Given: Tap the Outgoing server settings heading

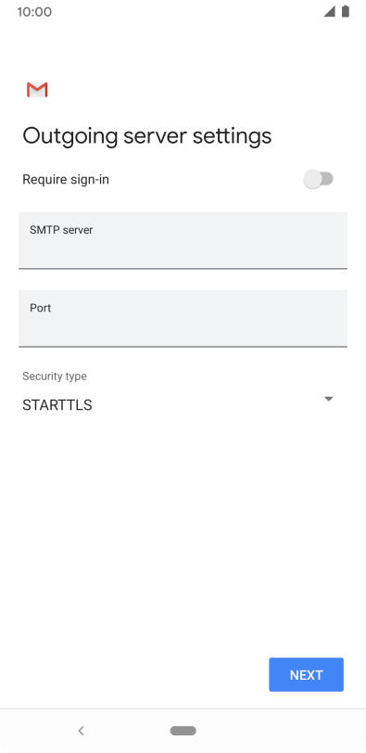Looking at the screenshot, I should pyautogui.click(x=146, y=136).
